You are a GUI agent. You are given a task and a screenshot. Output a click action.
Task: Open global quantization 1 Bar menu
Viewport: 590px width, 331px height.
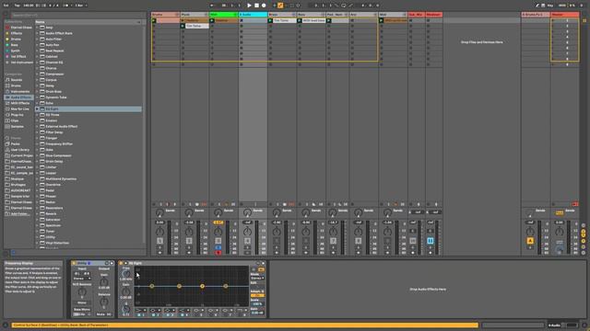click(80, 6)
